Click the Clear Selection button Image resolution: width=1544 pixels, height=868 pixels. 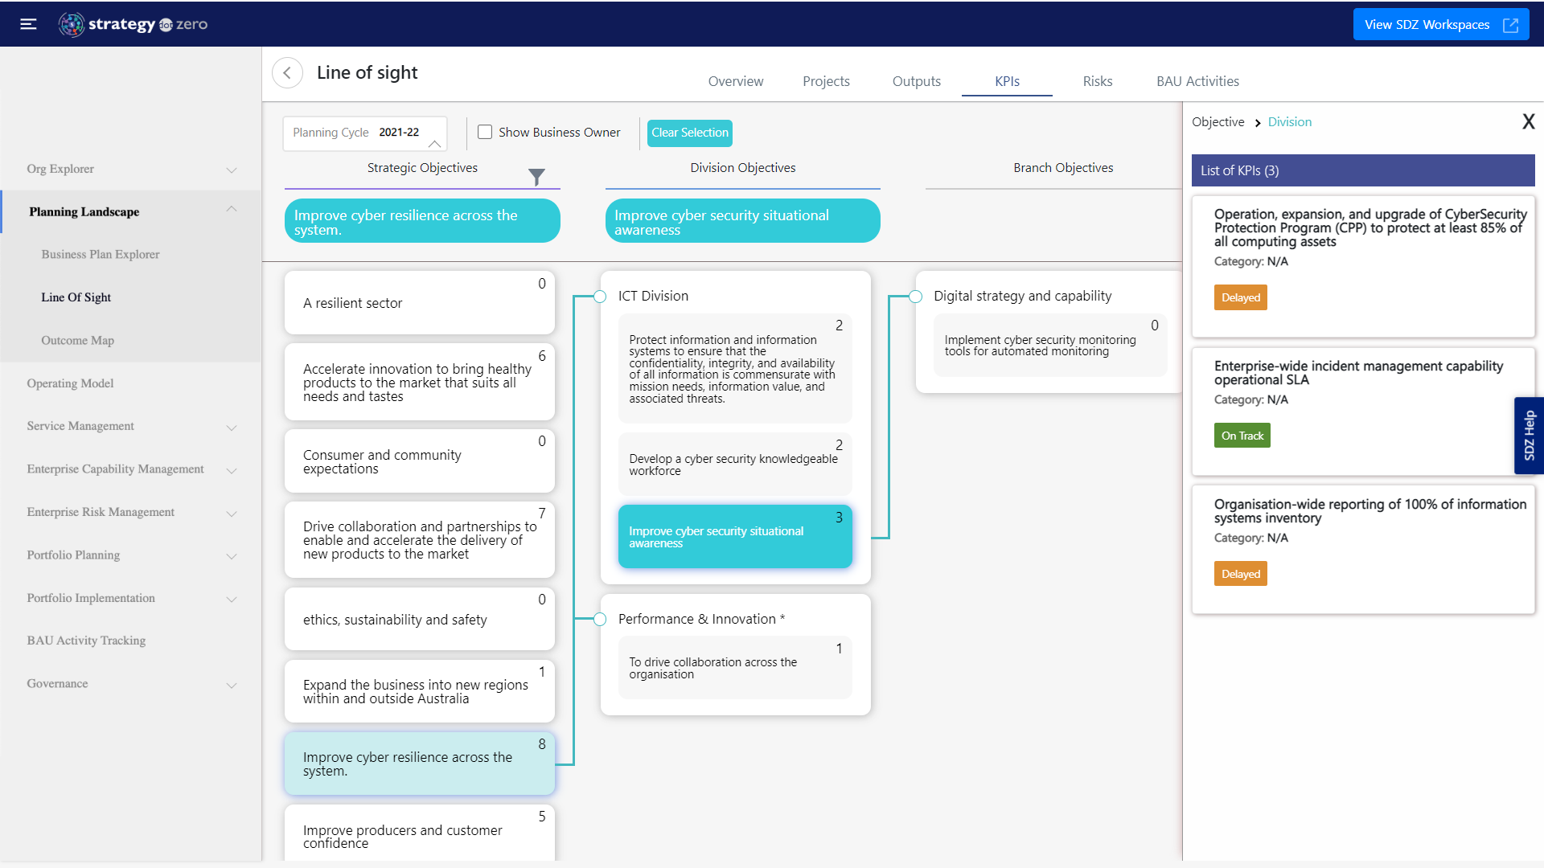point(689,133)
